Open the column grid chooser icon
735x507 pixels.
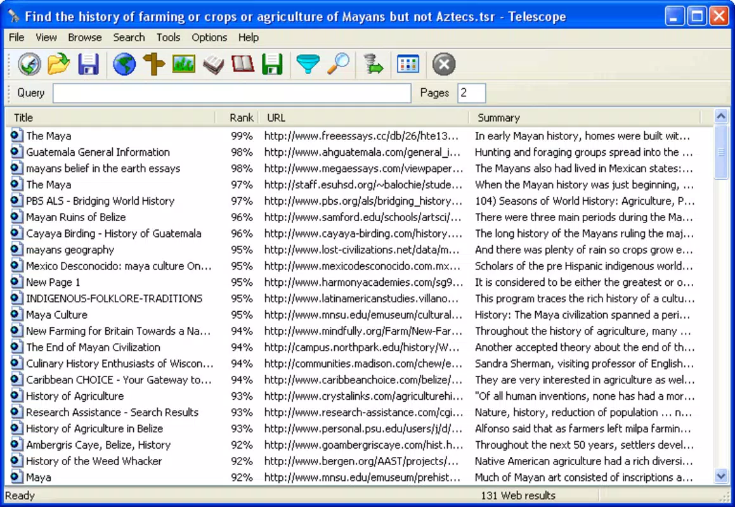point(408,64)
